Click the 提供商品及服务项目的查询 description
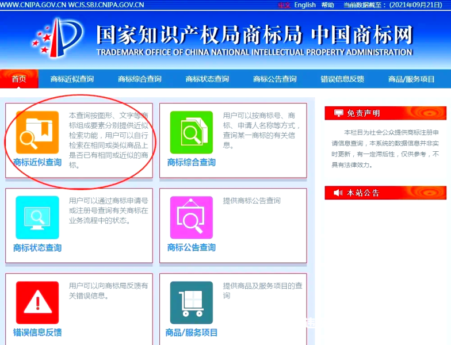The height and width of the screenshot is (345, 451). (262, 291)
